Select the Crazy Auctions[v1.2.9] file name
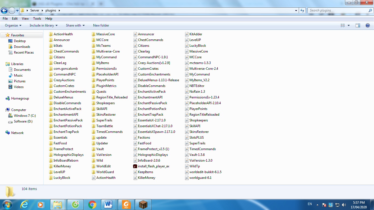This screenshot has width=374, height=210. pyautogui.click(x=154, y=63)
